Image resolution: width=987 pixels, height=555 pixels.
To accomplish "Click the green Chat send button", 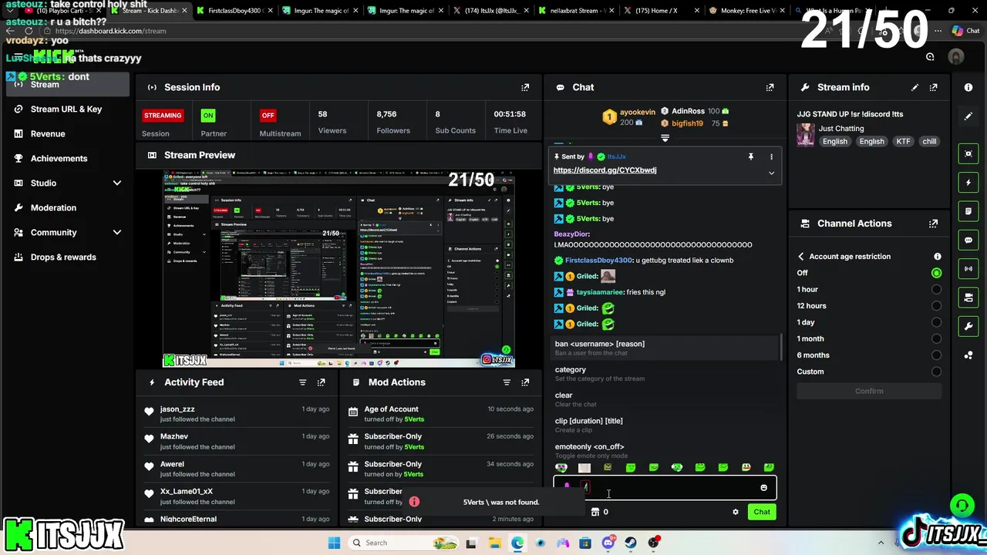I will [762, 512].
